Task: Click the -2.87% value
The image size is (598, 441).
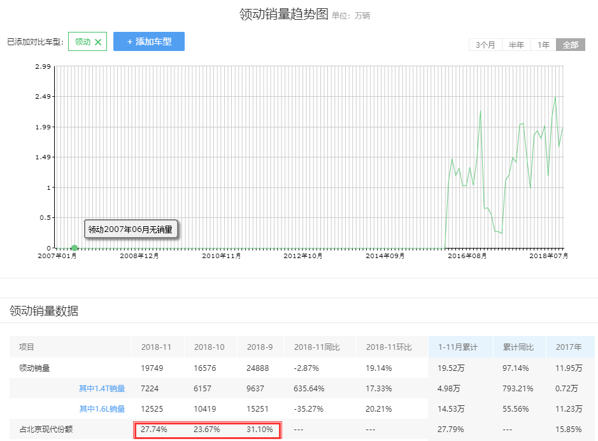Action: [306, 368]
